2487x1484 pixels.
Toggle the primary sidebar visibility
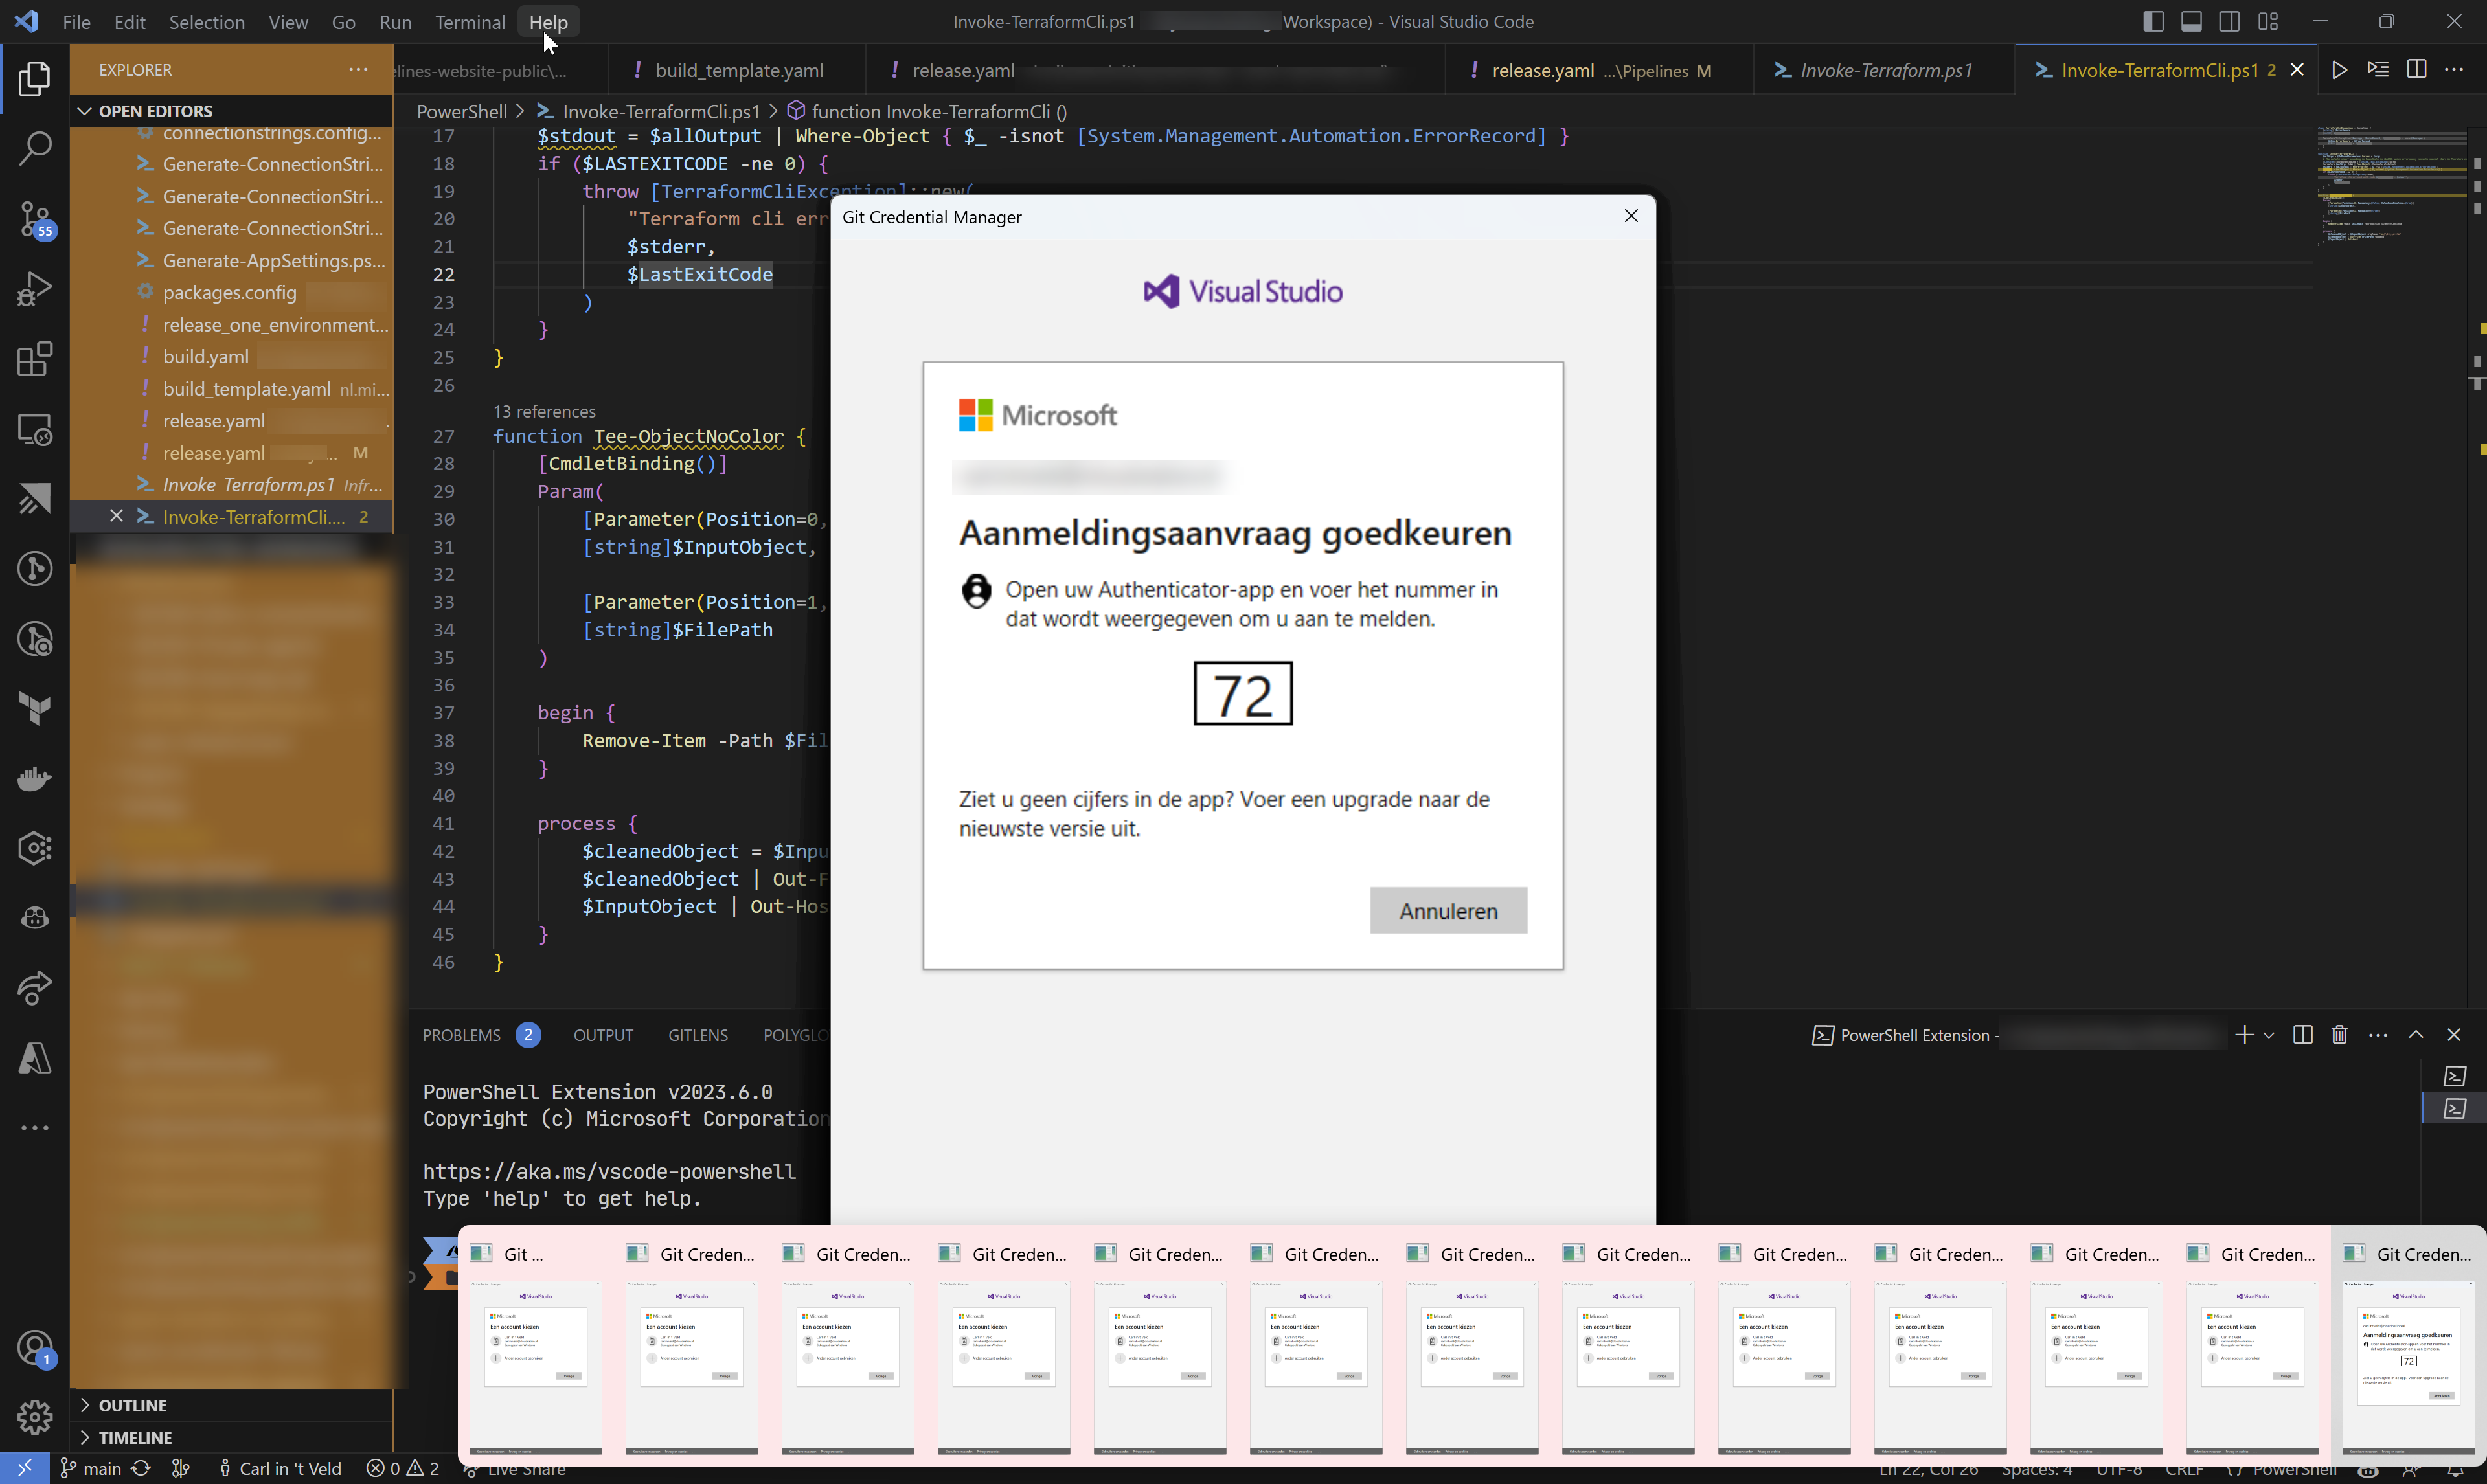[2152, 21]
